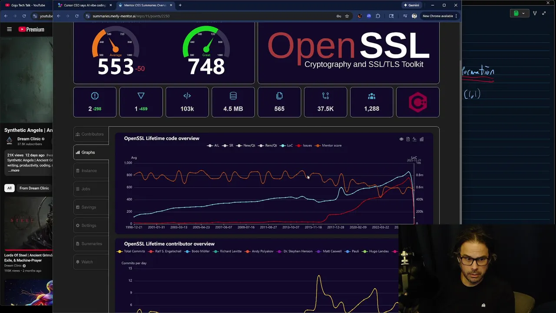Click the code brackets 103k card

point(187,102)
